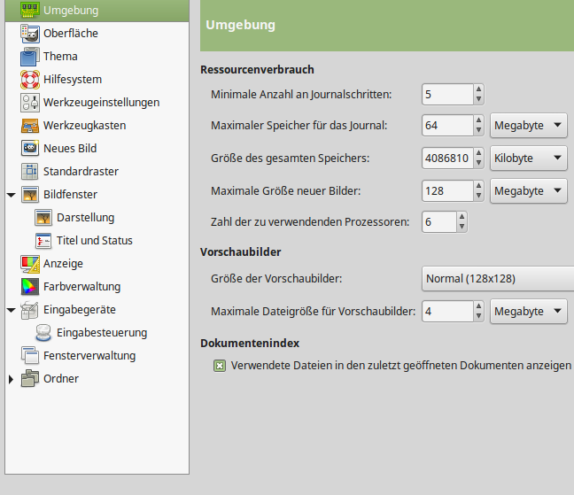Click the Vorschaubilder Dateigröße field showing 4
This screenshot has height=495, width=574.
point(447,312)
